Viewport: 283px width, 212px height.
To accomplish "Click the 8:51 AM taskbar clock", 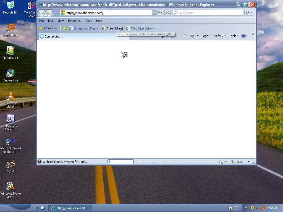I will click(273, 208).
